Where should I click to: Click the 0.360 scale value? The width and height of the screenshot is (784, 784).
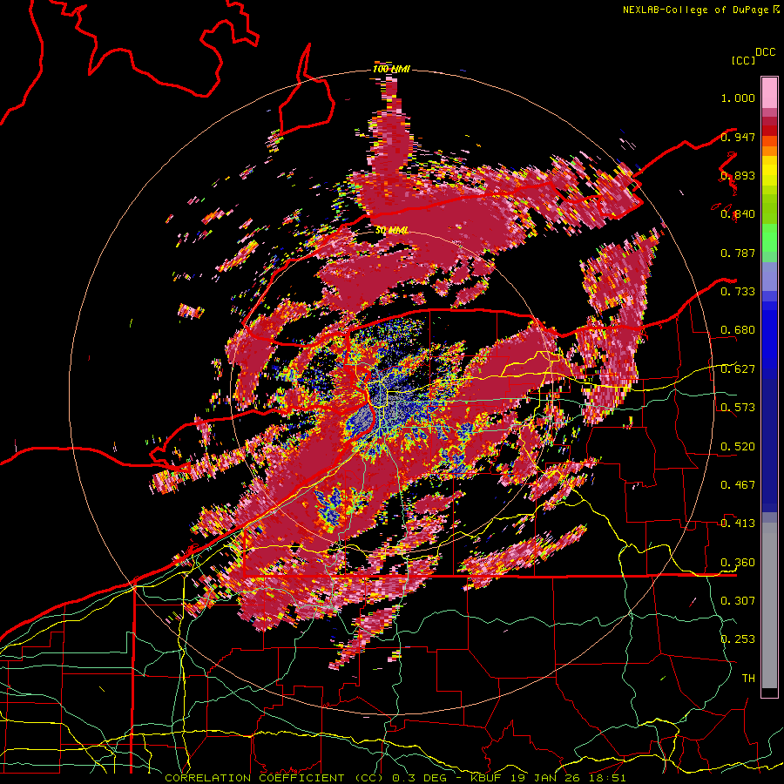(738, 563)
